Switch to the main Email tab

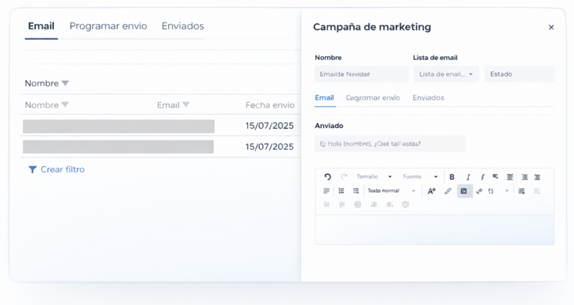click(41, 26)
